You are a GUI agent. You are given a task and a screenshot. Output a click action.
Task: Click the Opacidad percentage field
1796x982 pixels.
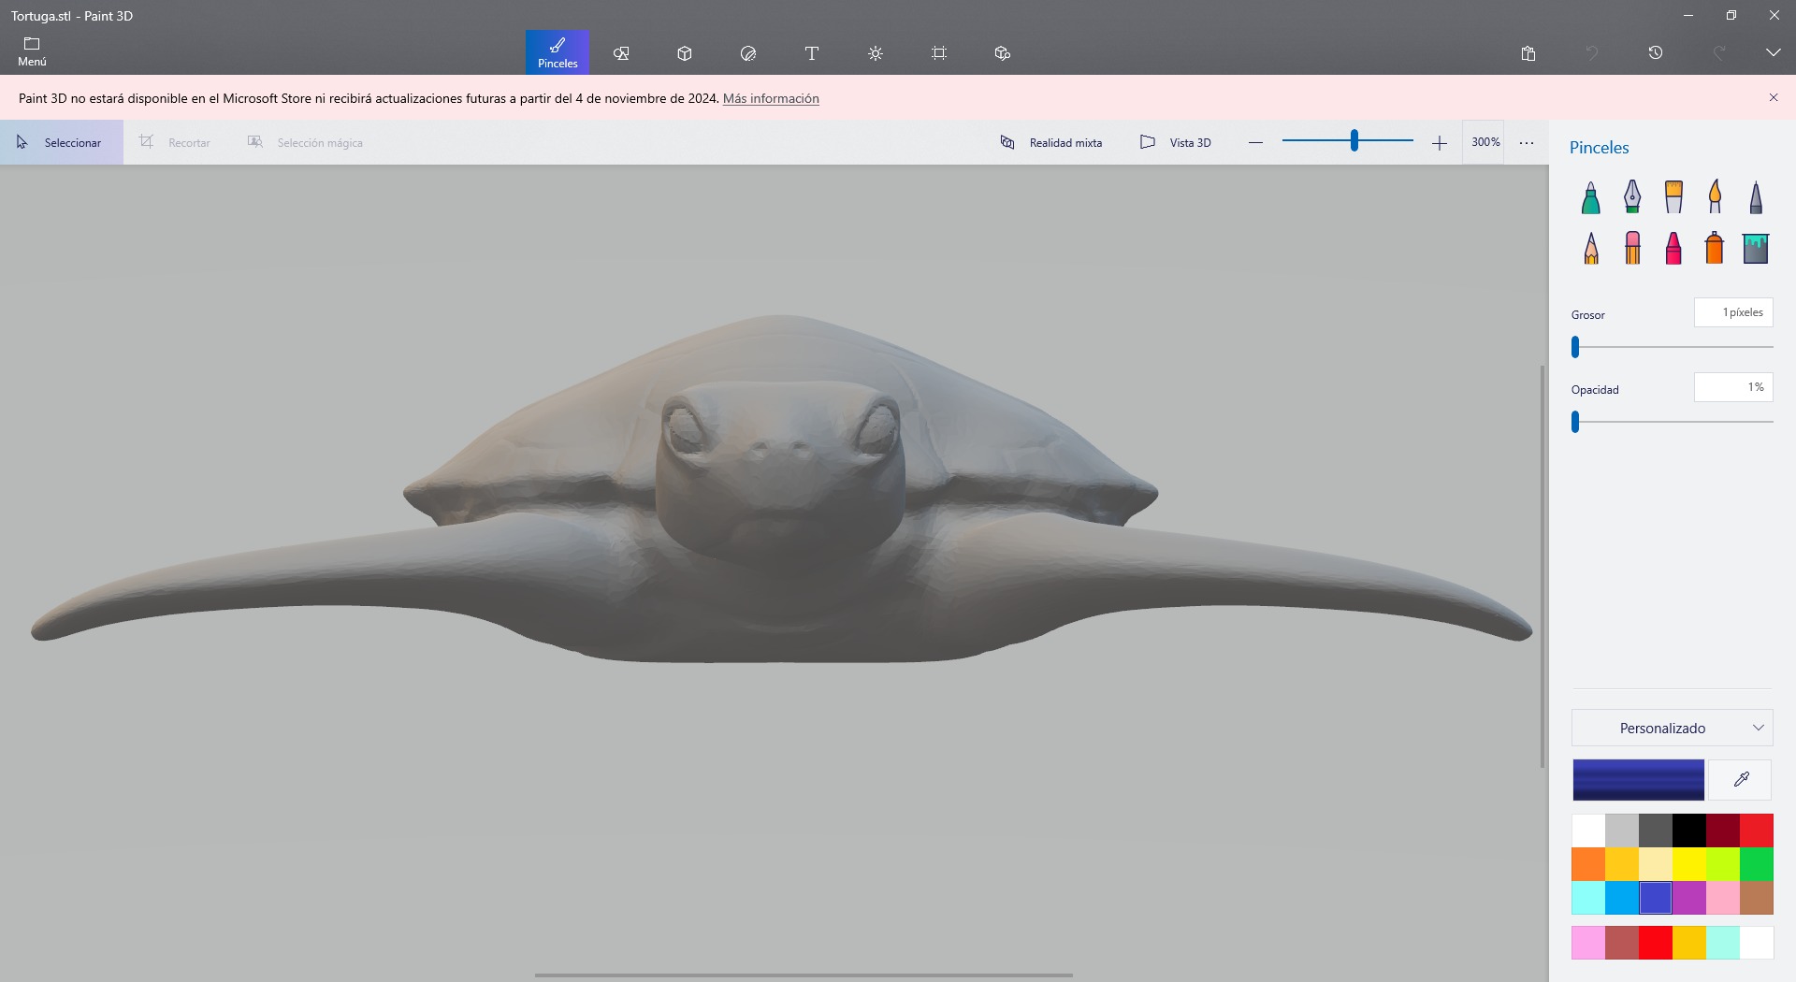(x=1733, y=387)
